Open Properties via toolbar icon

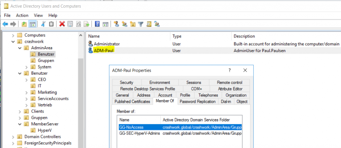coord(70,24)
